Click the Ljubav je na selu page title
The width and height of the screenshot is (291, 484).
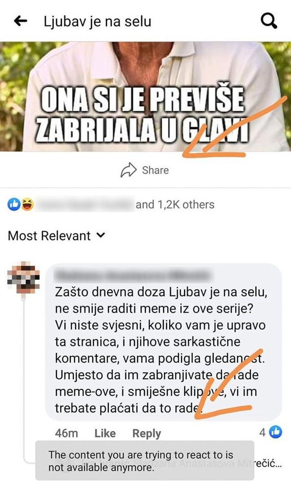[98, 22]
